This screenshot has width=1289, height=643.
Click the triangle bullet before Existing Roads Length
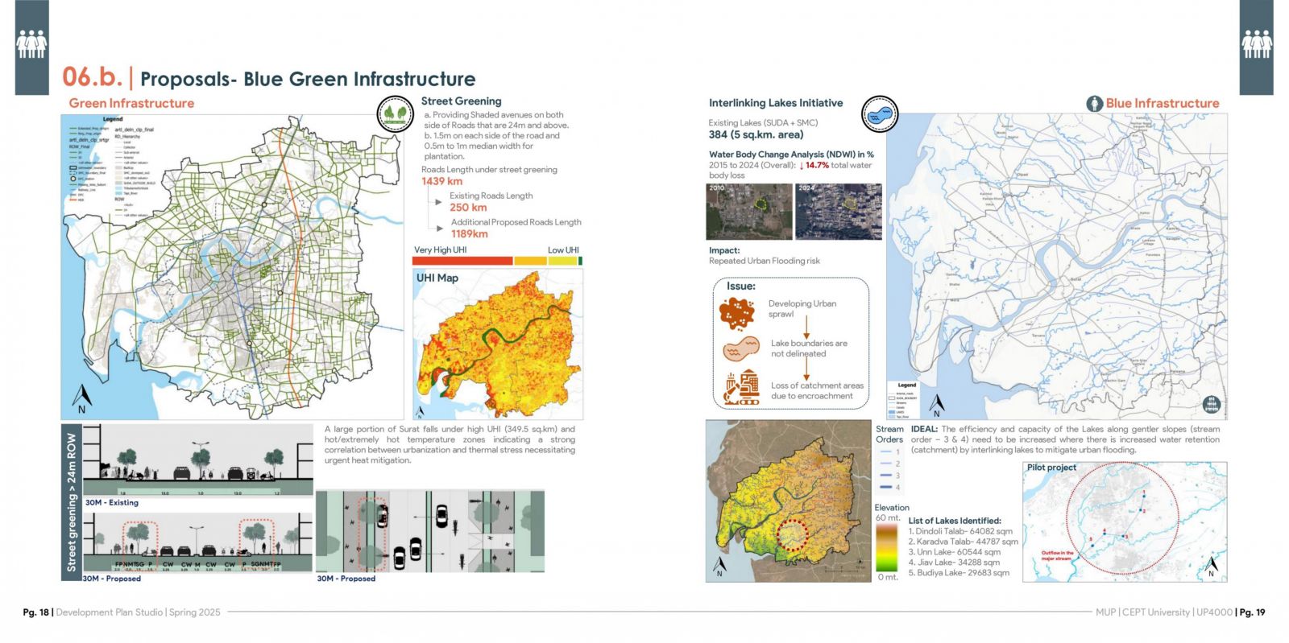[439, 202]
